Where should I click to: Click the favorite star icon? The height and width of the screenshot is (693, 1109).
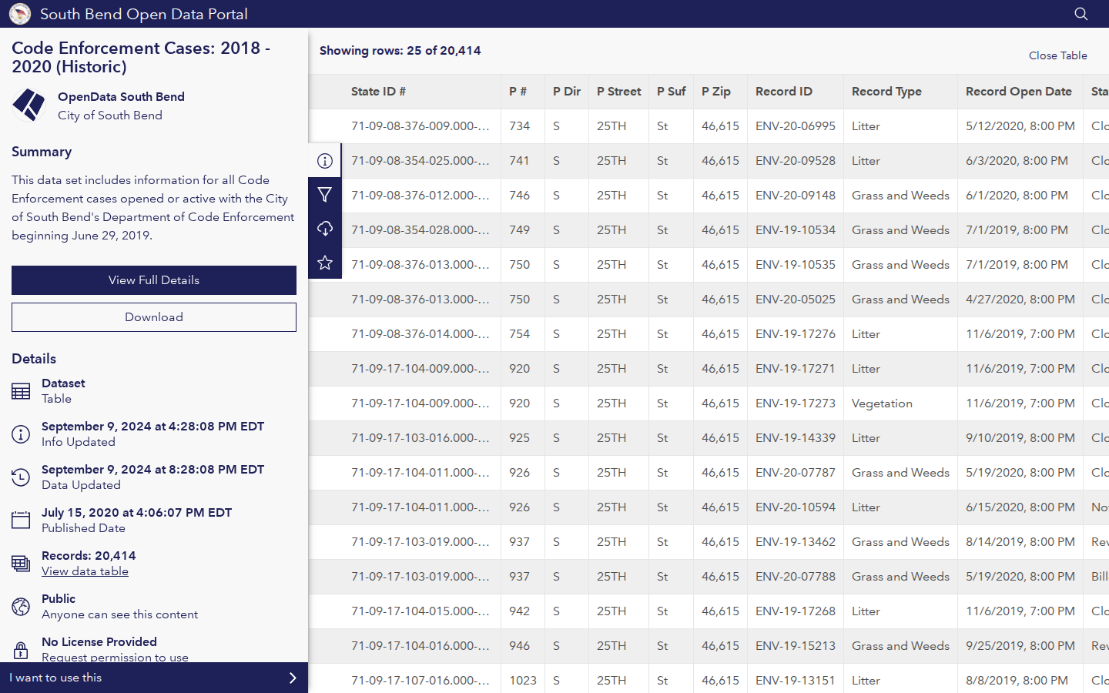pos(325,263)
